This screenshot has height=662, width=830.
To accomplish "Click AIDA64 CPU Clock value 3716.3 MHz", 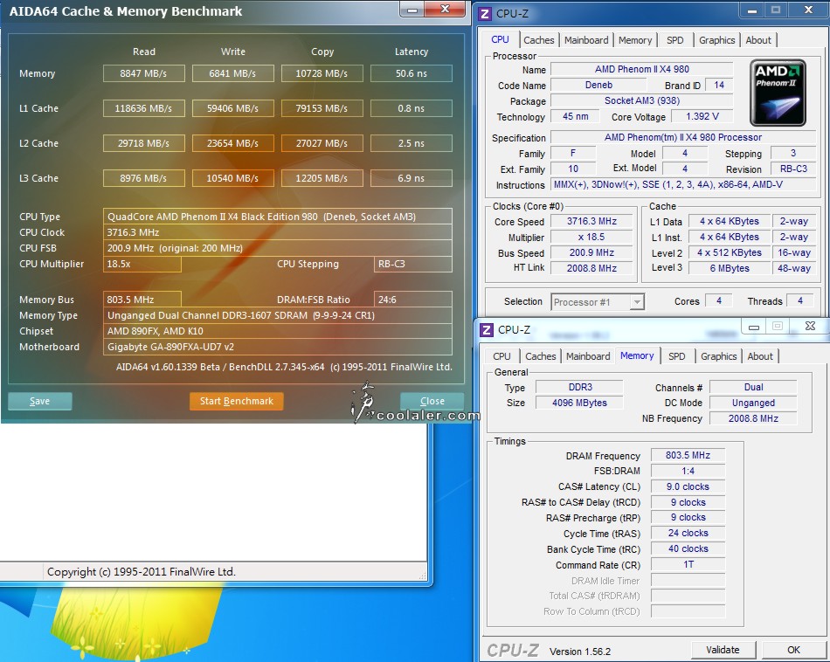I will [277, 232].
